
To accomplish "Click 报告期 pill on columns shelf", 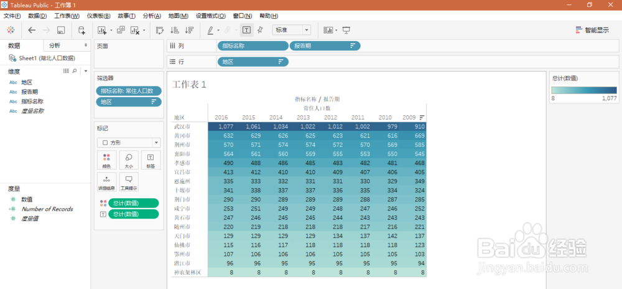I will (325, 45).
